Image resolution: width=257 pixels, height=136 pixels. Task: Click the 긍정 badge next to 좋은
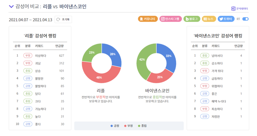(x=204, y=93)
